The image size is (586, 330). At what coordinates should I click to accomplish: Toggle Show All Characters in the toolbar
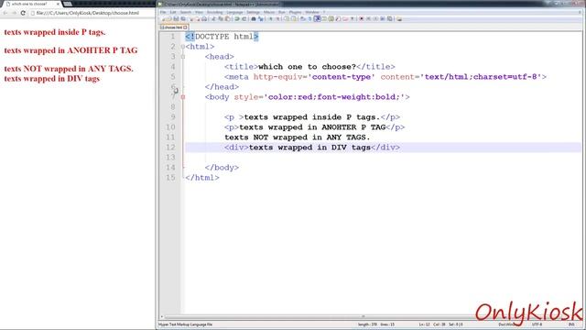[309, 18]
